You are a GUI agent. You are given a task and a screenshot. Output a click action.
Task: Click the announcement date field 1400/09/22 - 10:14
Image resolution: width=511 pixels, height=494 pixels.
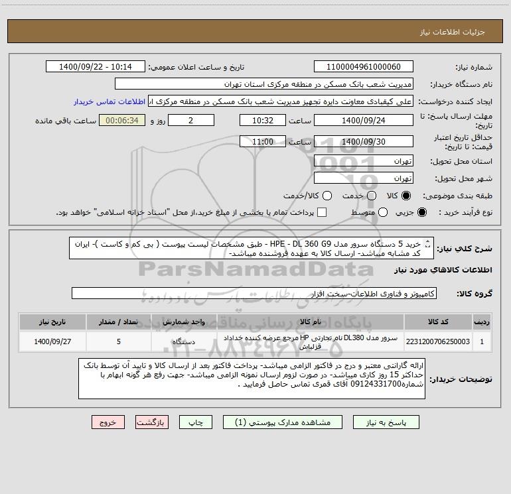[x=96, y=67]
